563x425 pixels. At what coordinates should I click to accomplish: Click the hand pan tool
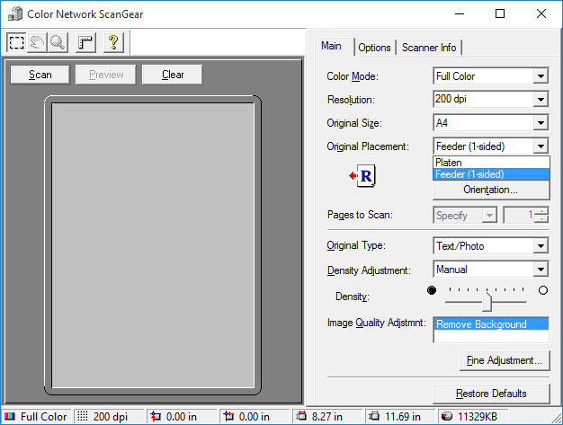pos(37,42)
